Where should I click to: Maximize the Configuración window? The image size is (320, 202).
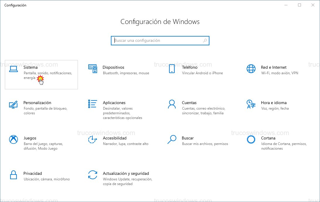tap(299, 5)
